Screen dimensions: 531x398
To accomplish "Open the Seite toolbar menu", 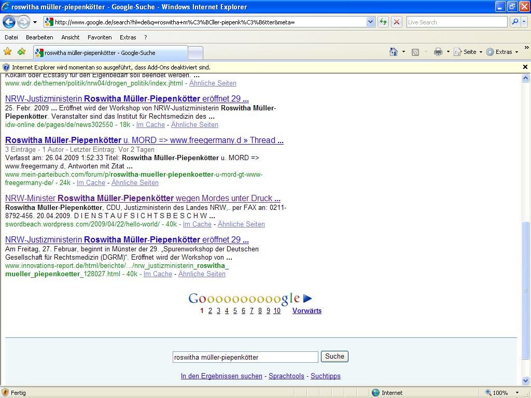I will tap(468, 52).
